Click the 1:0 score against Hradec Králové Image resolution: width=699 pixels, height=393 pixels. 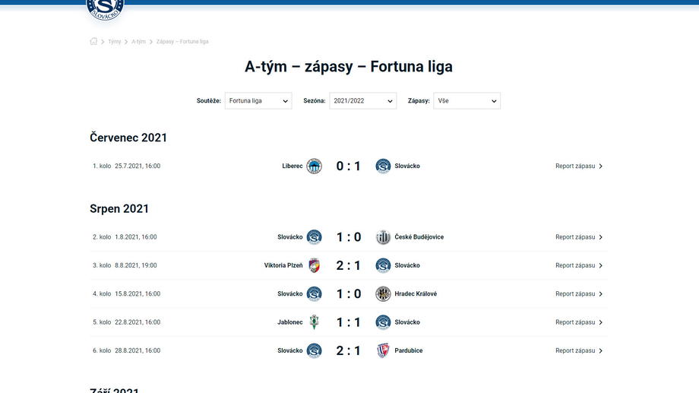[x=349, y=294]
